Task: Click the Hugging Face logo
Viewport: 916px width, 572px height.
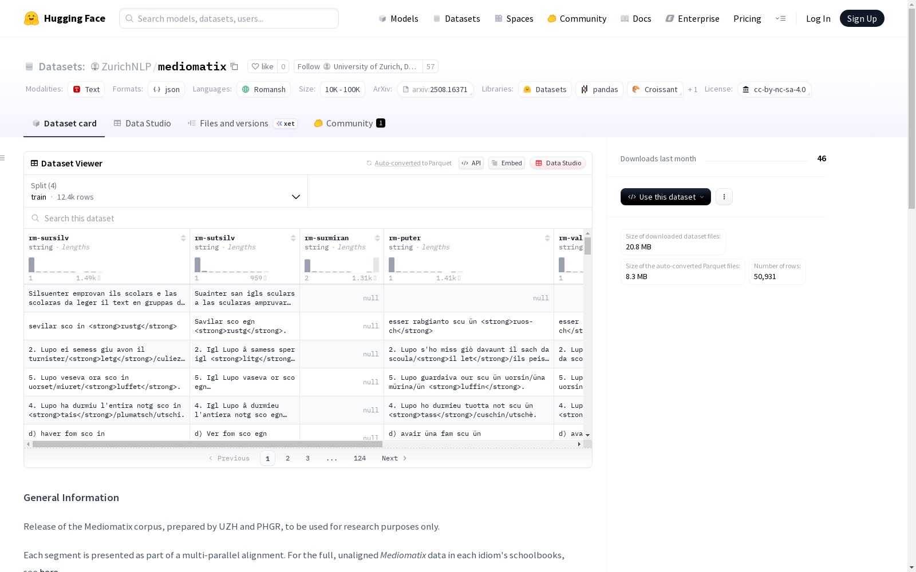Action: [x=65, y=18]
